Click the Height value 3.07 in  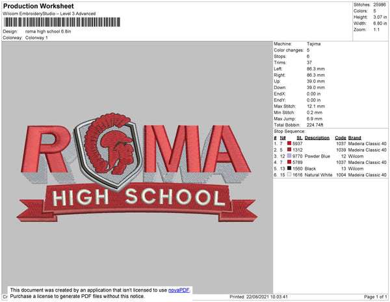click(380, 17)
